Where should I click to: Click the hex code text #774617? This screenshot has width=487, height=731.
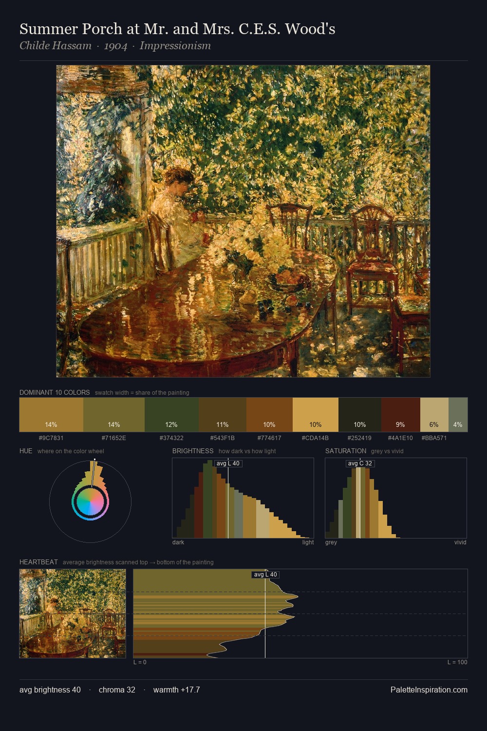coord(269,438)
